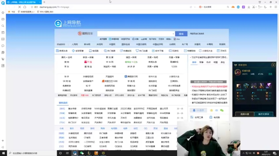Image resolution: width=279 pixels, height=156 pixels.
Task: Open the 12306 railway site link
Action: [x=174, y=67]
